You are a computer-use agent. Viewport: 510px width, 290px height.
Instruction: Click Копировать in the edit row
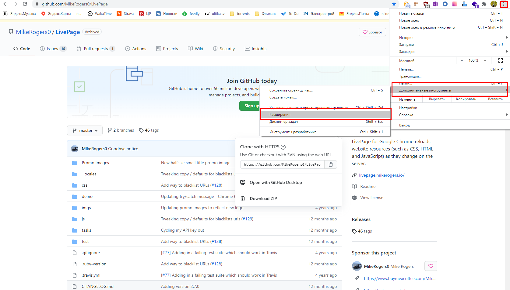pyautogui.click(x=466, y=99)
